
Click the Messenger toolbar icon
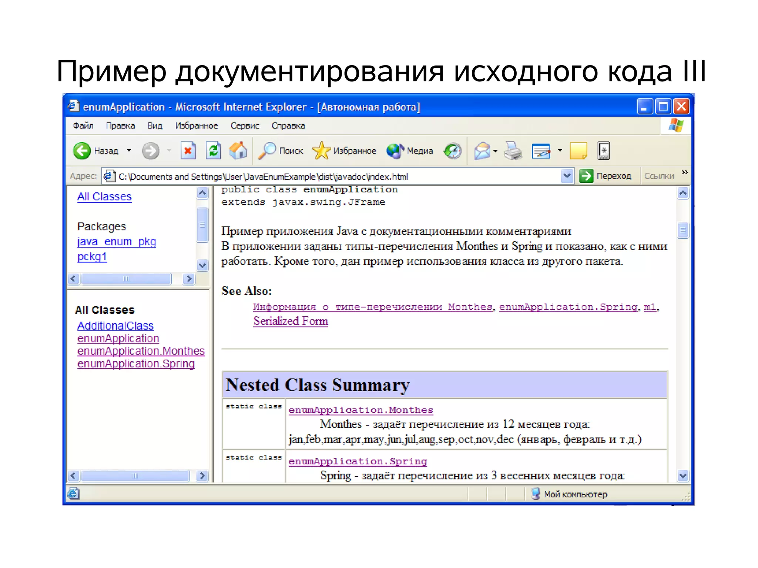(x=604, y=151)
